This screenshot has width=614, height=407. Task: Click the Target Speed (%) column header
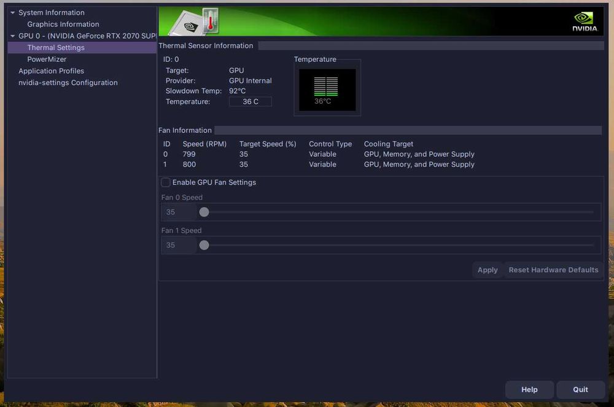coord(268,144)
